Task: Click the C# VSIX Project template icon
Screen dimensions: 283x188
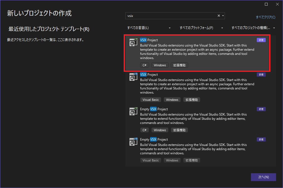Action: [133, 42]
